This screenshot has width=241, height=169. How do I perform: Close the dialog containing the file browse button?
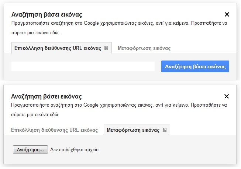[227, 96]
